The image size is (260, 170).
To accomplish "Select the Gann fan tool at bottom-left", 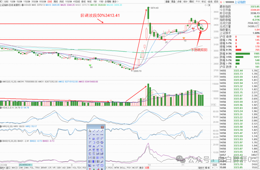I will (90, 165).
